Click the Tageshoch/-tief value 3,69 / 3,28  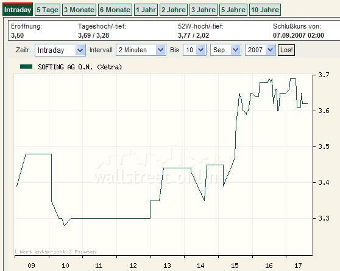pos(93,35)
